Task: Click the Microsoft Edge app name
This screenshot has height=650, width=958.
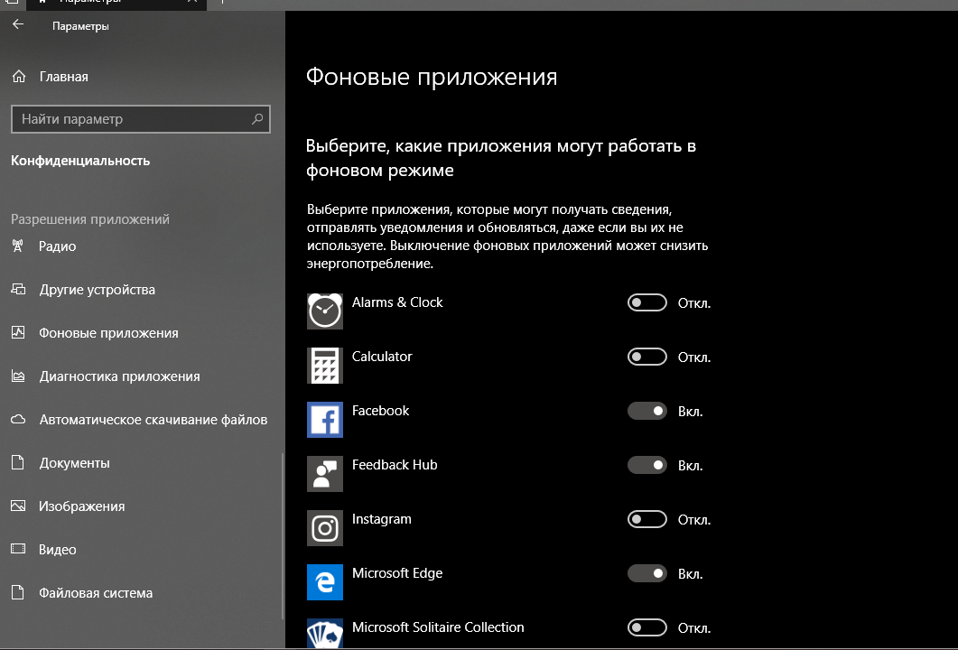Action: (x=397, y=573)
